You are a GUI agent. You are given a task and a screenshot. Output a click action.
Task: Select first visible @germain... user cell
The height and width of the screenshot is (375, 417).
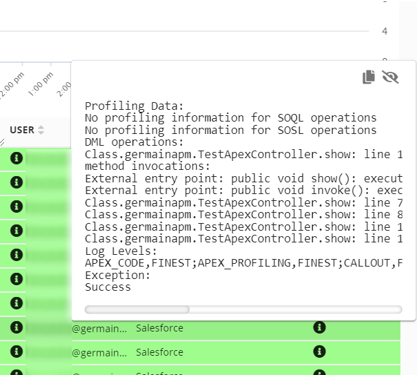point(99,328)
